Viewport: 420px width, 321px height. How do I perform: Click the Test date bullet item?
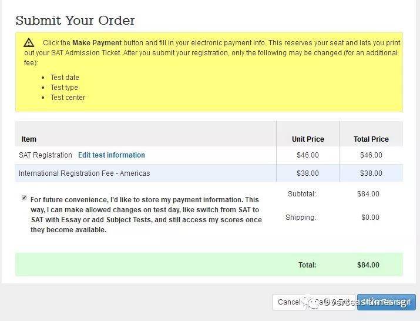tap(65, 78)
